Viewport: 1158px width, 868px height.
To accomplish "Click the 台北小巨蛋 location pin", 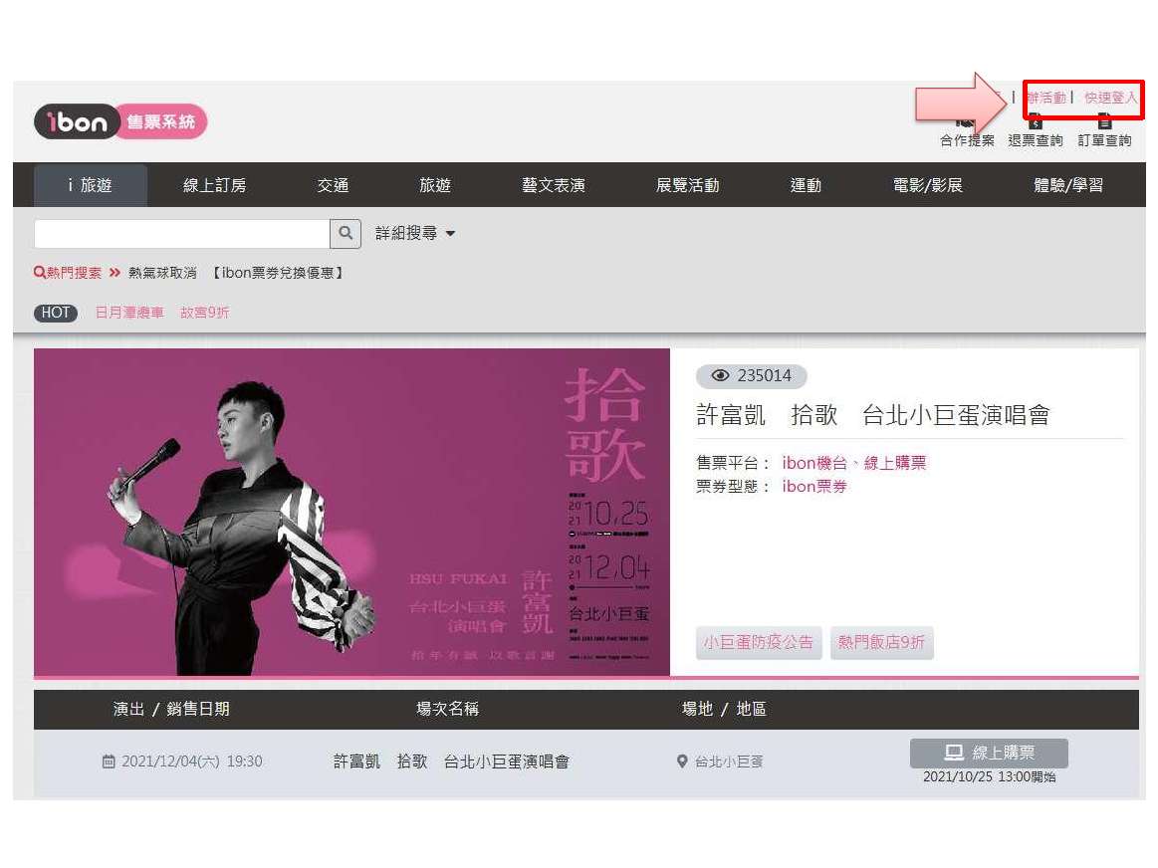I will click(682, 760).
